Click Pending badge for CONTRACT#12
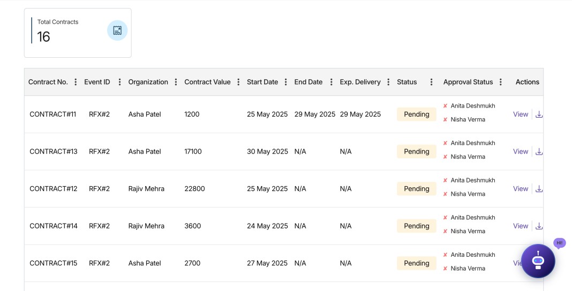Screen dimensions: 572x291 [417, 189]
